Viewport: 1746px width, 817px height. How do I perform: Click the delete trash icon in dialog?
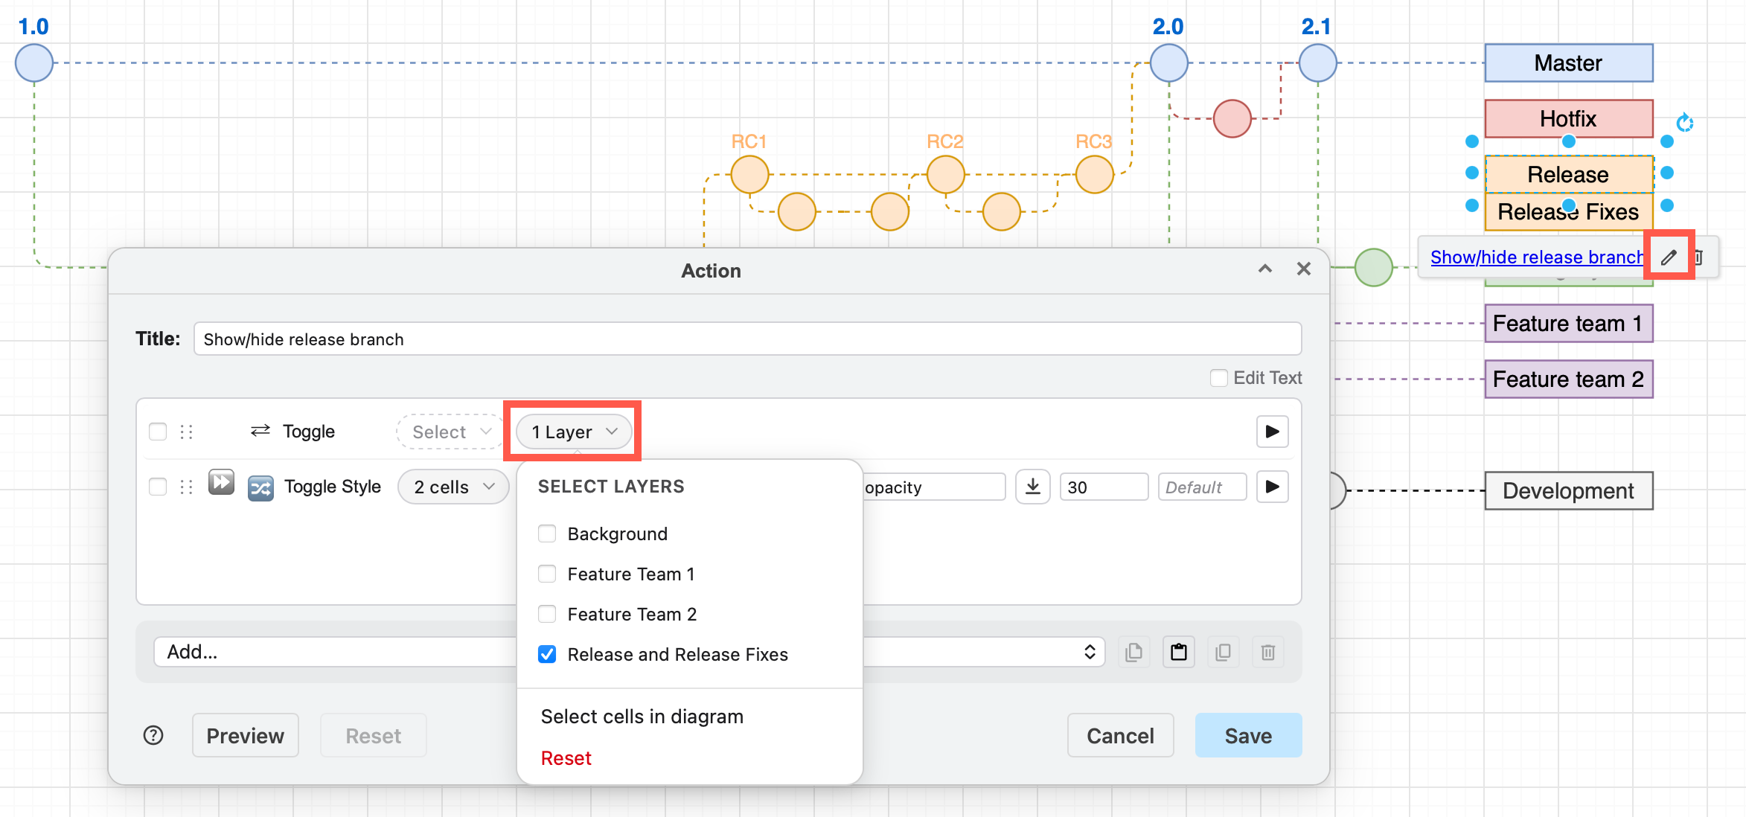[1268, 653]
